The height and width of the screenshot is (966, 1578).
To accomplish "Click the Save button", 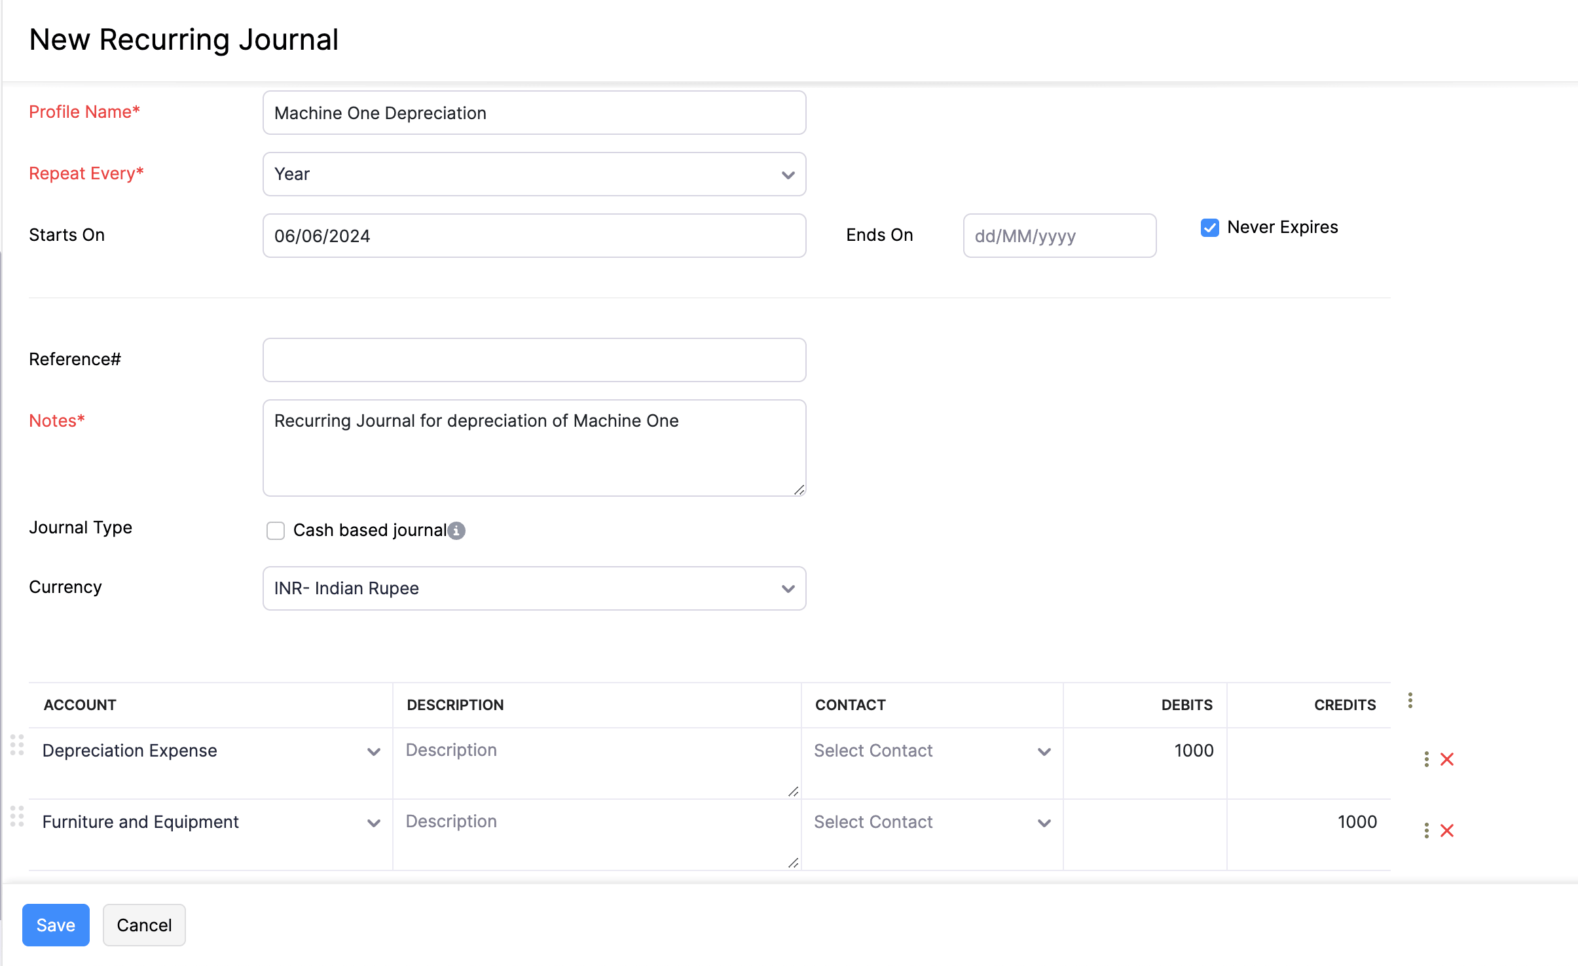I will point(56,925).
